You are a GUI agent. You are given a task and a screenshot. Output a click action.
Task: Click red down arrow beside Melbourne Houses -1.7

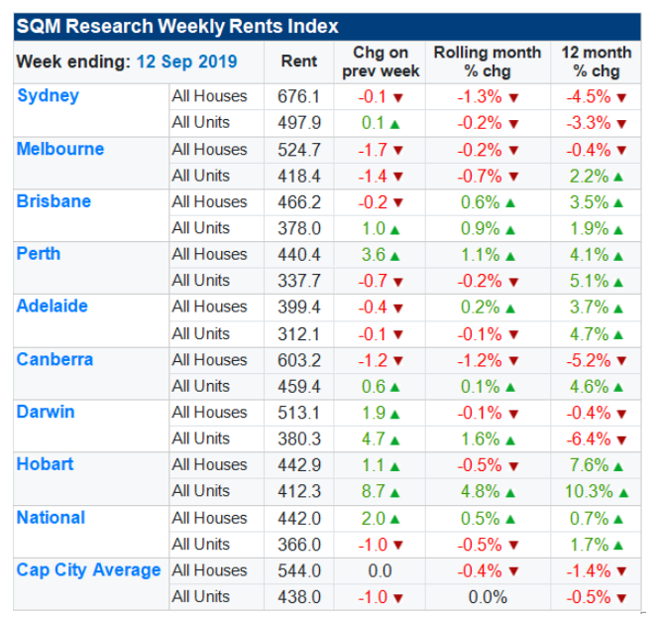398,150
